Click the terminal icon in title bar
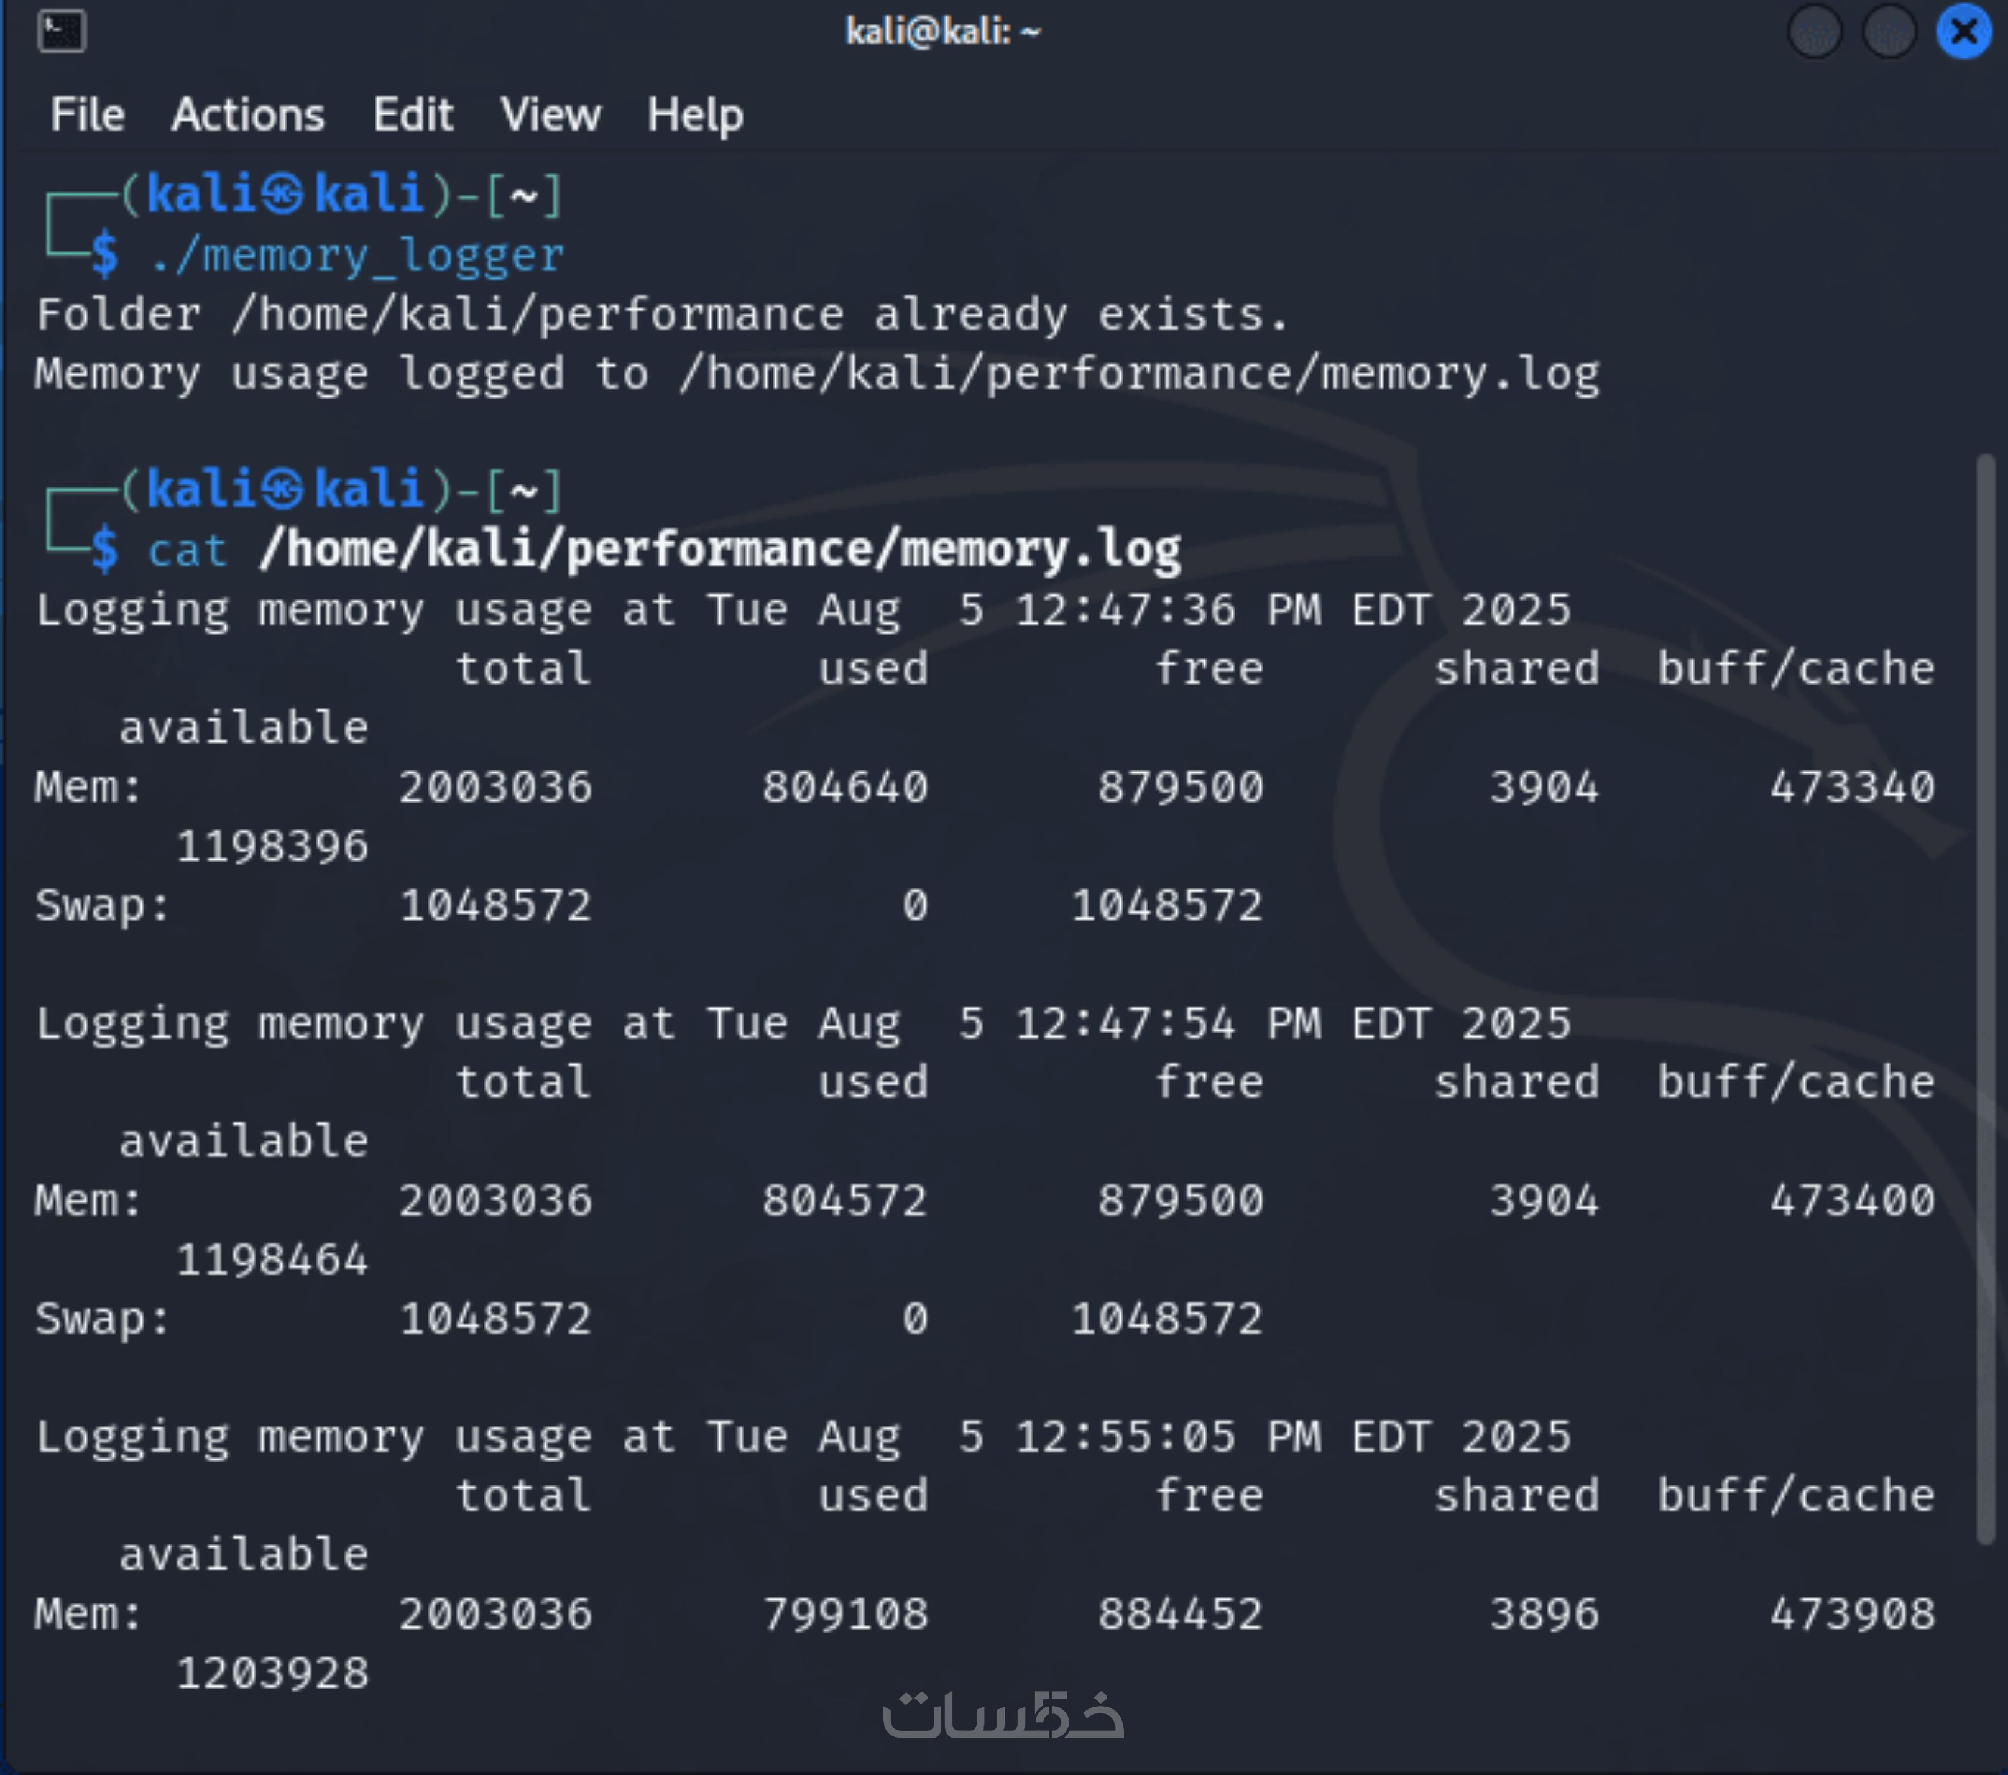 coord(61,32)
